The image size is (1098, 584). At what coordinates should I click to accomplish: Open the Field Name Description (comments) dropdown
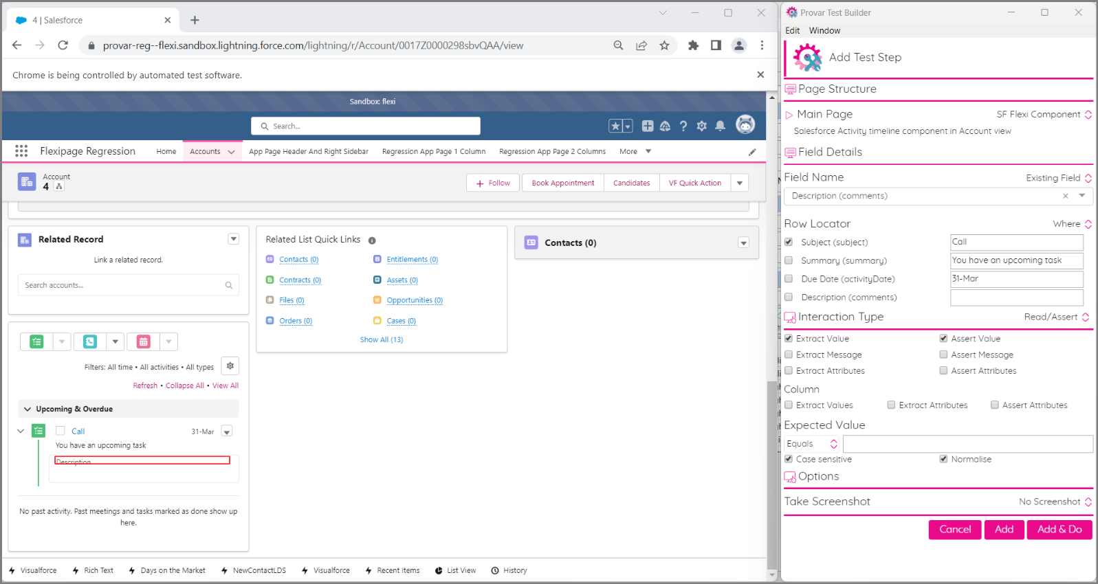point(1082,196)
